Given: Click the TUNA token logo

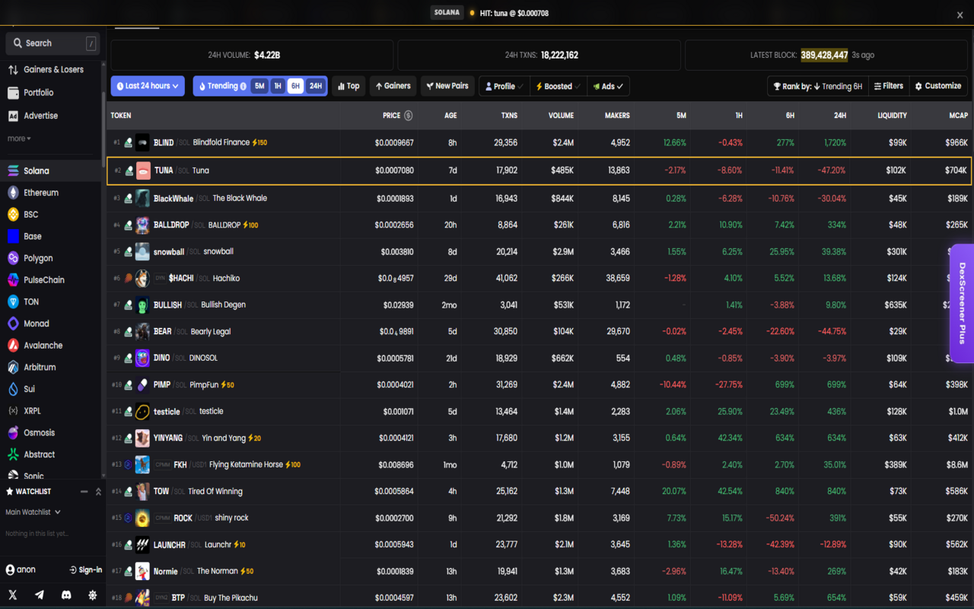Looking at the screenshot, I should coord(143,171).
